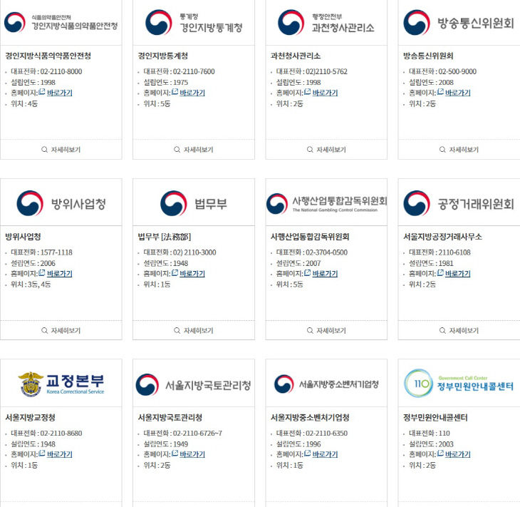Screen dimensions: 520x507
Task: Open 바로가기 homepage link for 정부민원안내콜센터
Action: point(457,454)
